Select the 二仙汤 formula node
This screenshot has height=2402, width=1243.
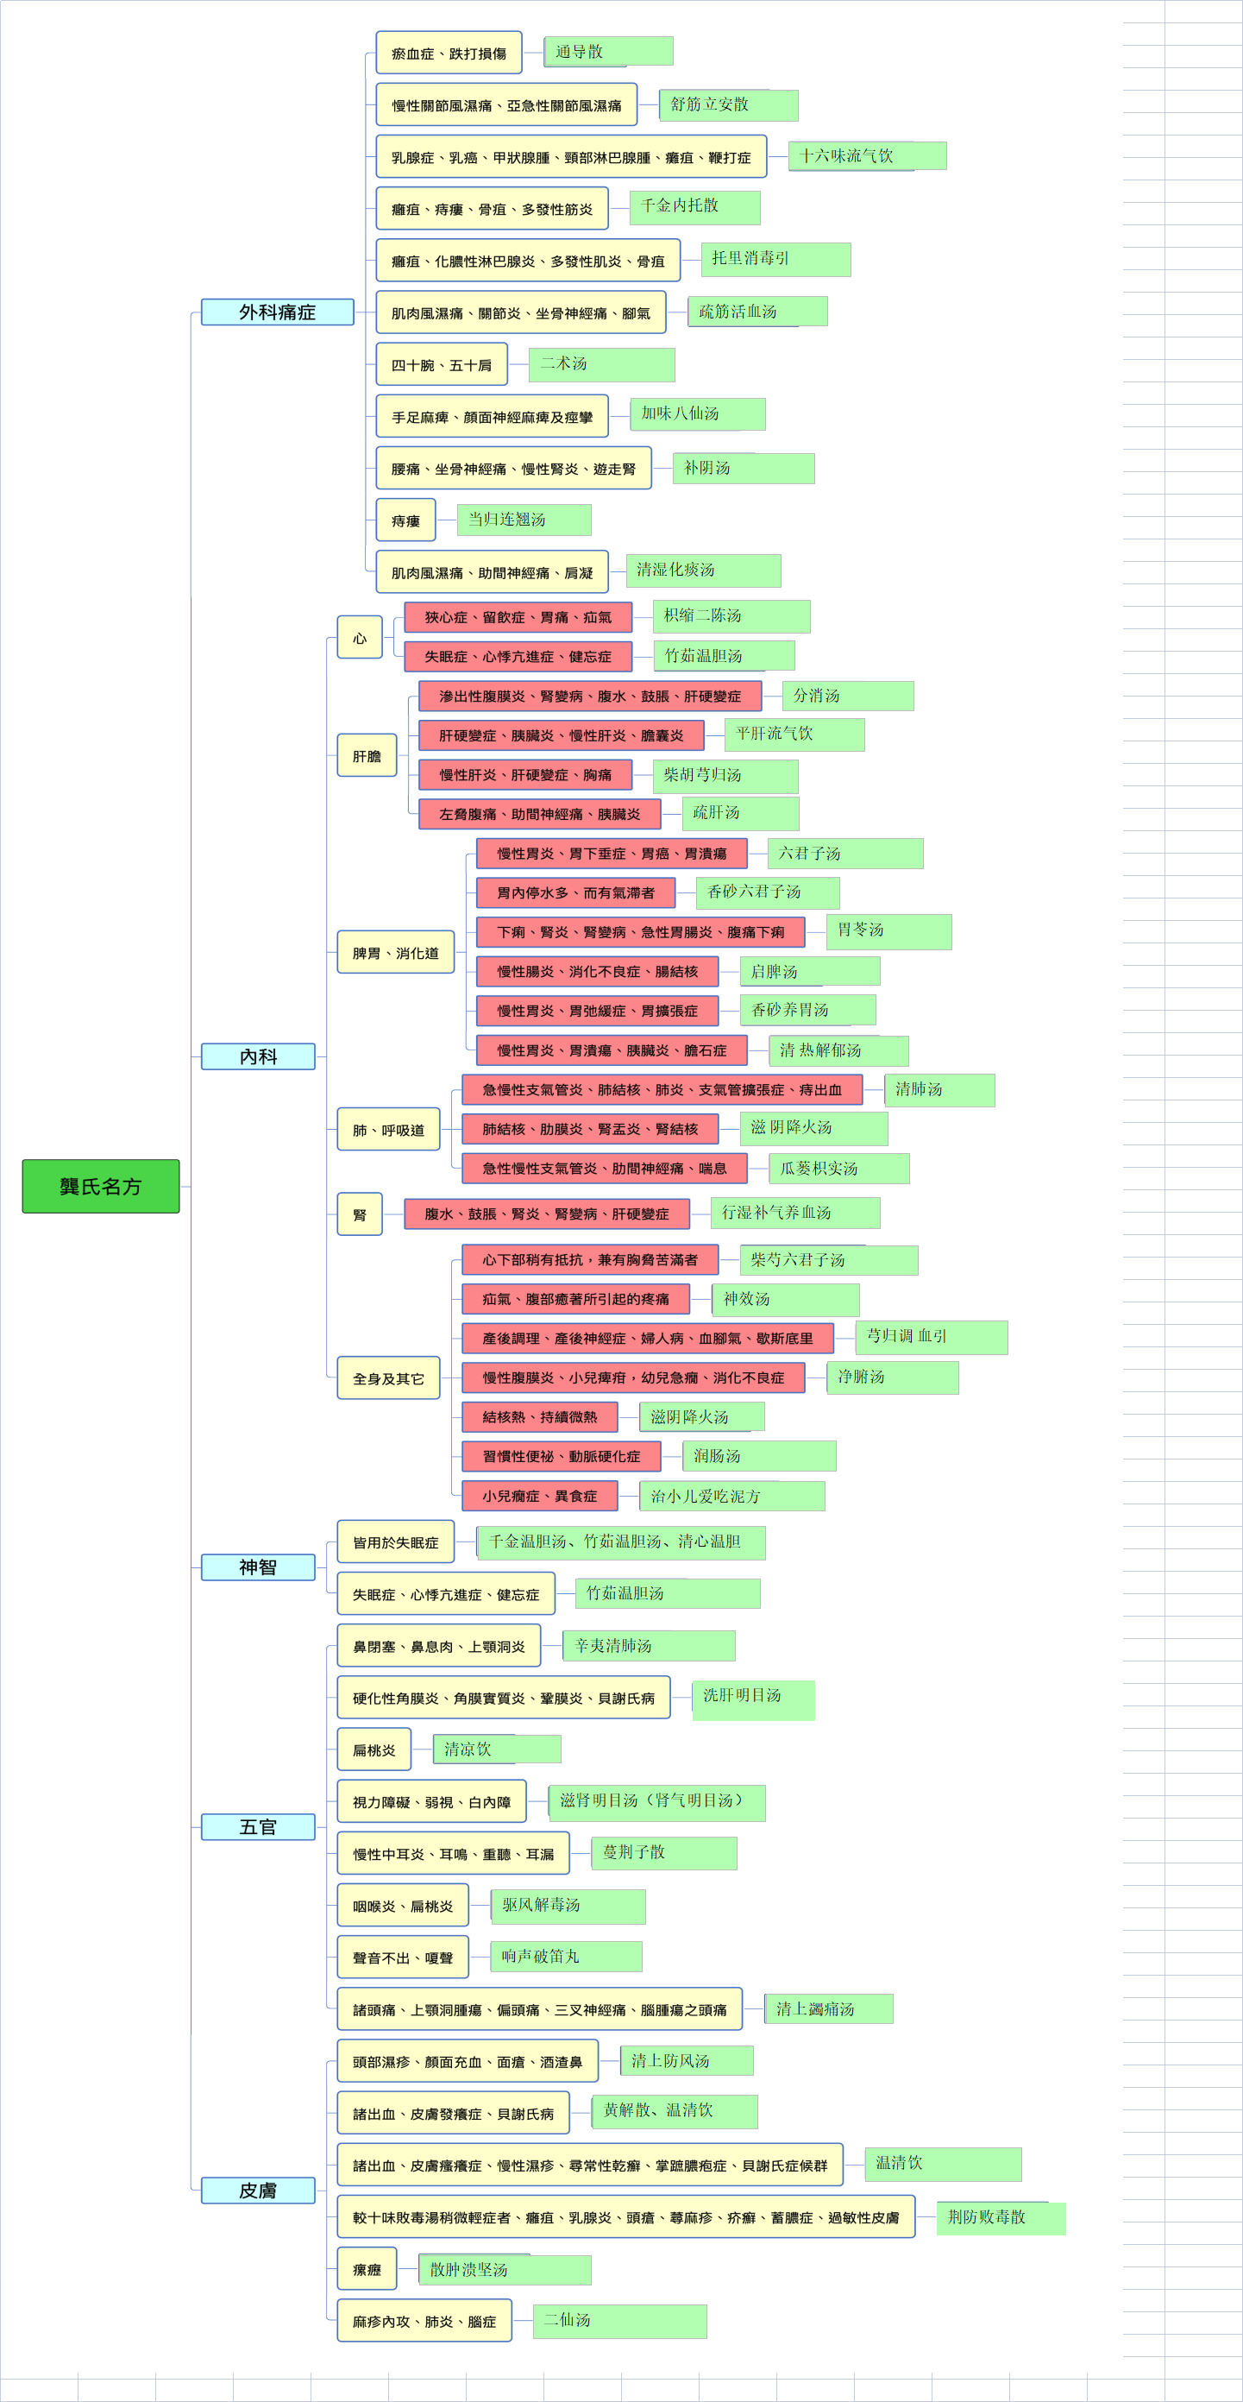point(619,2321)
